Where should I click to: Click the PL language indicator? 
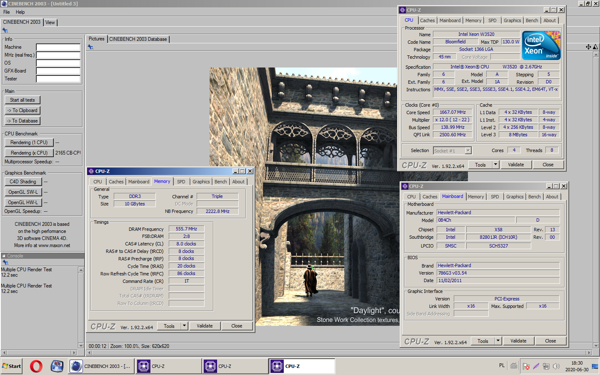pos(502,365)
